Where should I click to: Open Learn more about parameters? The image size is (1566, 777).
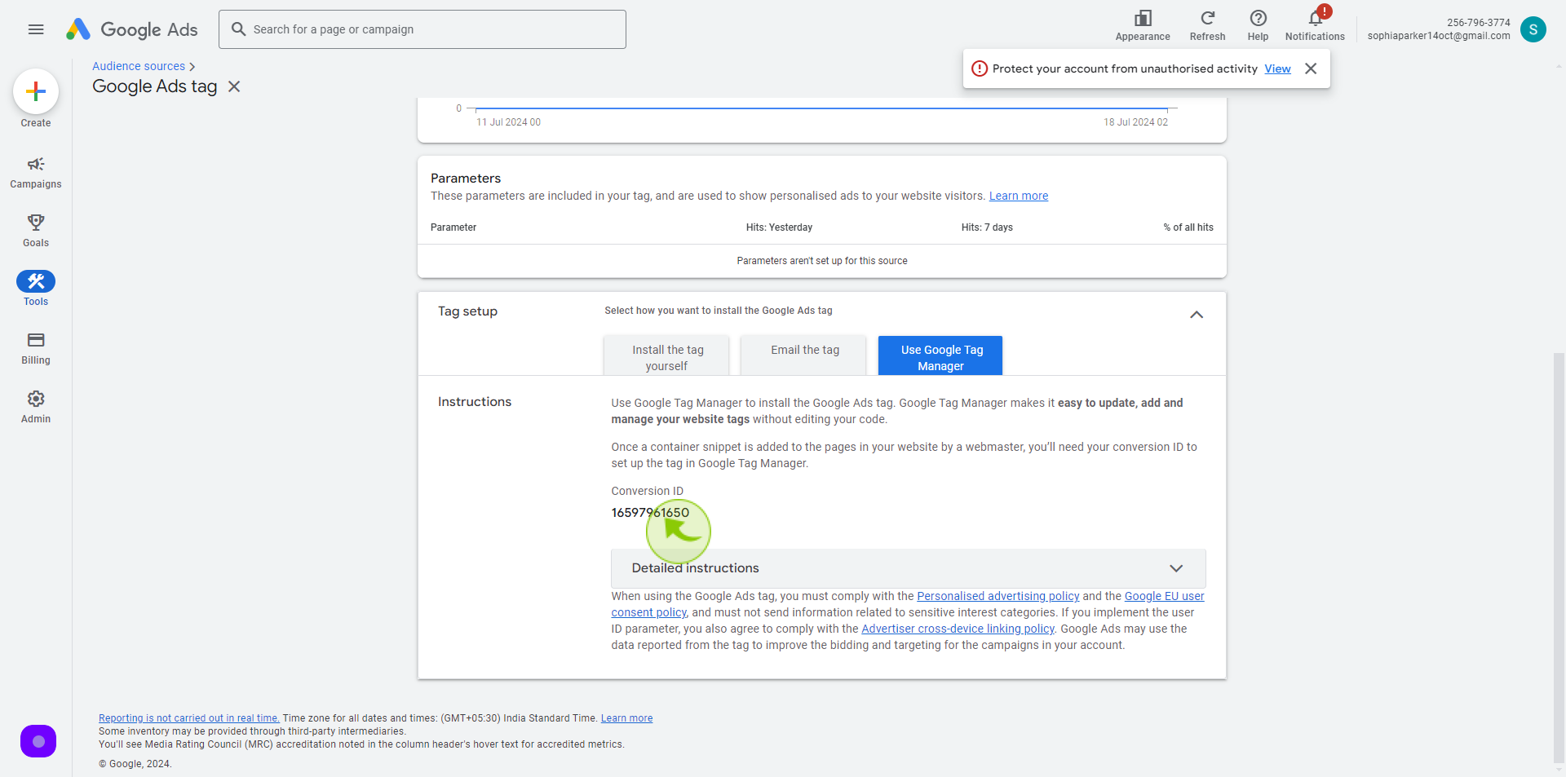pos(1019,196)
